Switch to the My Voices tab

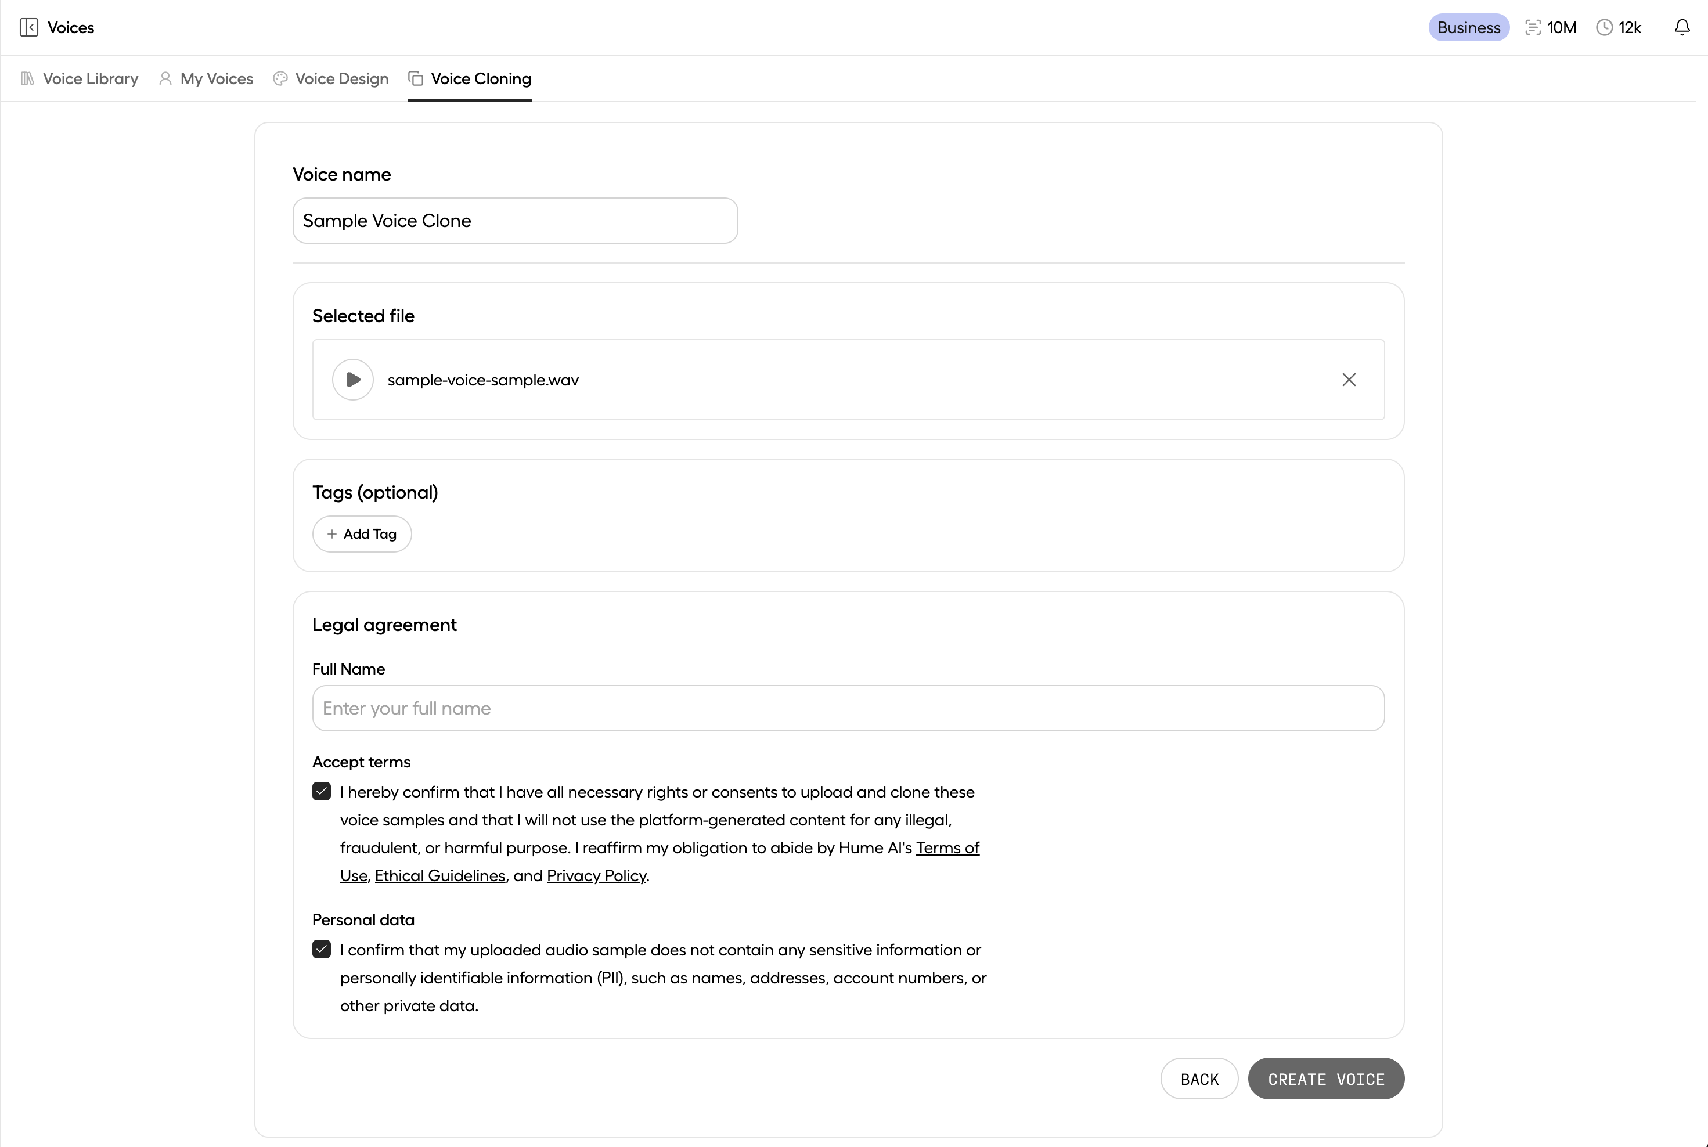click(206, 79)
